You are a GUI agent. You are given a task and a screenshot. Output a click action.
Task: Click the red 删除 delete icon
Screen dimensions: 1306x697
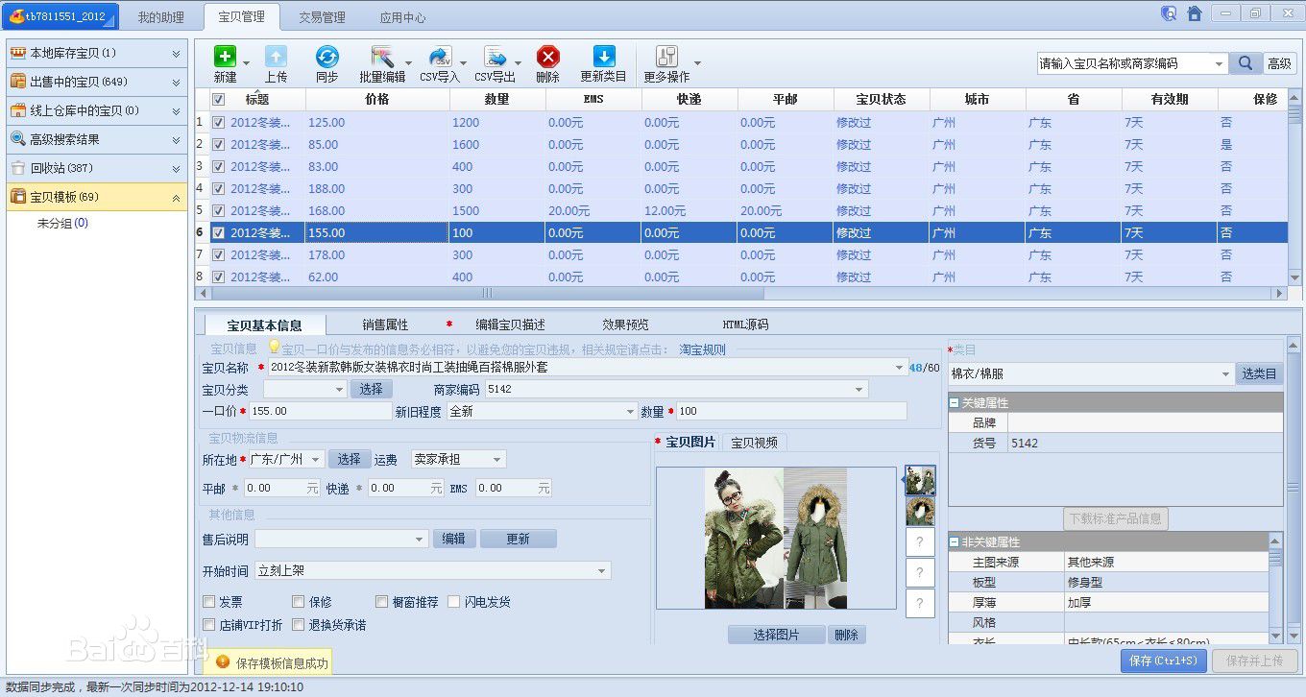547,57
